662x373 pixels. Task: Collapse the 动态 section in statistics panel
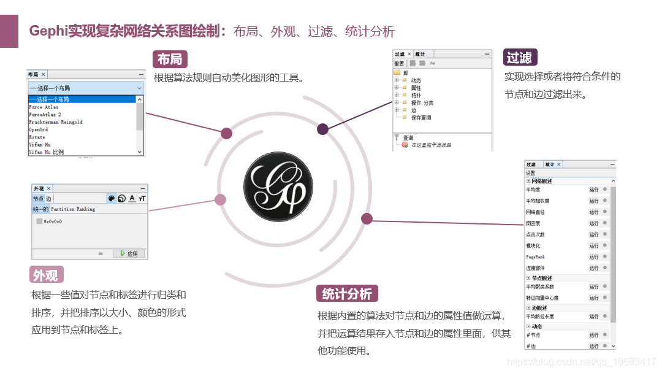tap(528, 326)
